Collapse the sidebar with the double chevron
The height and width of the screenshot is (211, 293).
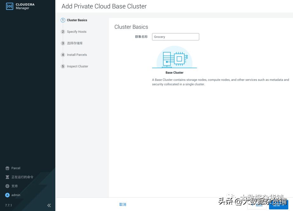(x=49, y=205)
